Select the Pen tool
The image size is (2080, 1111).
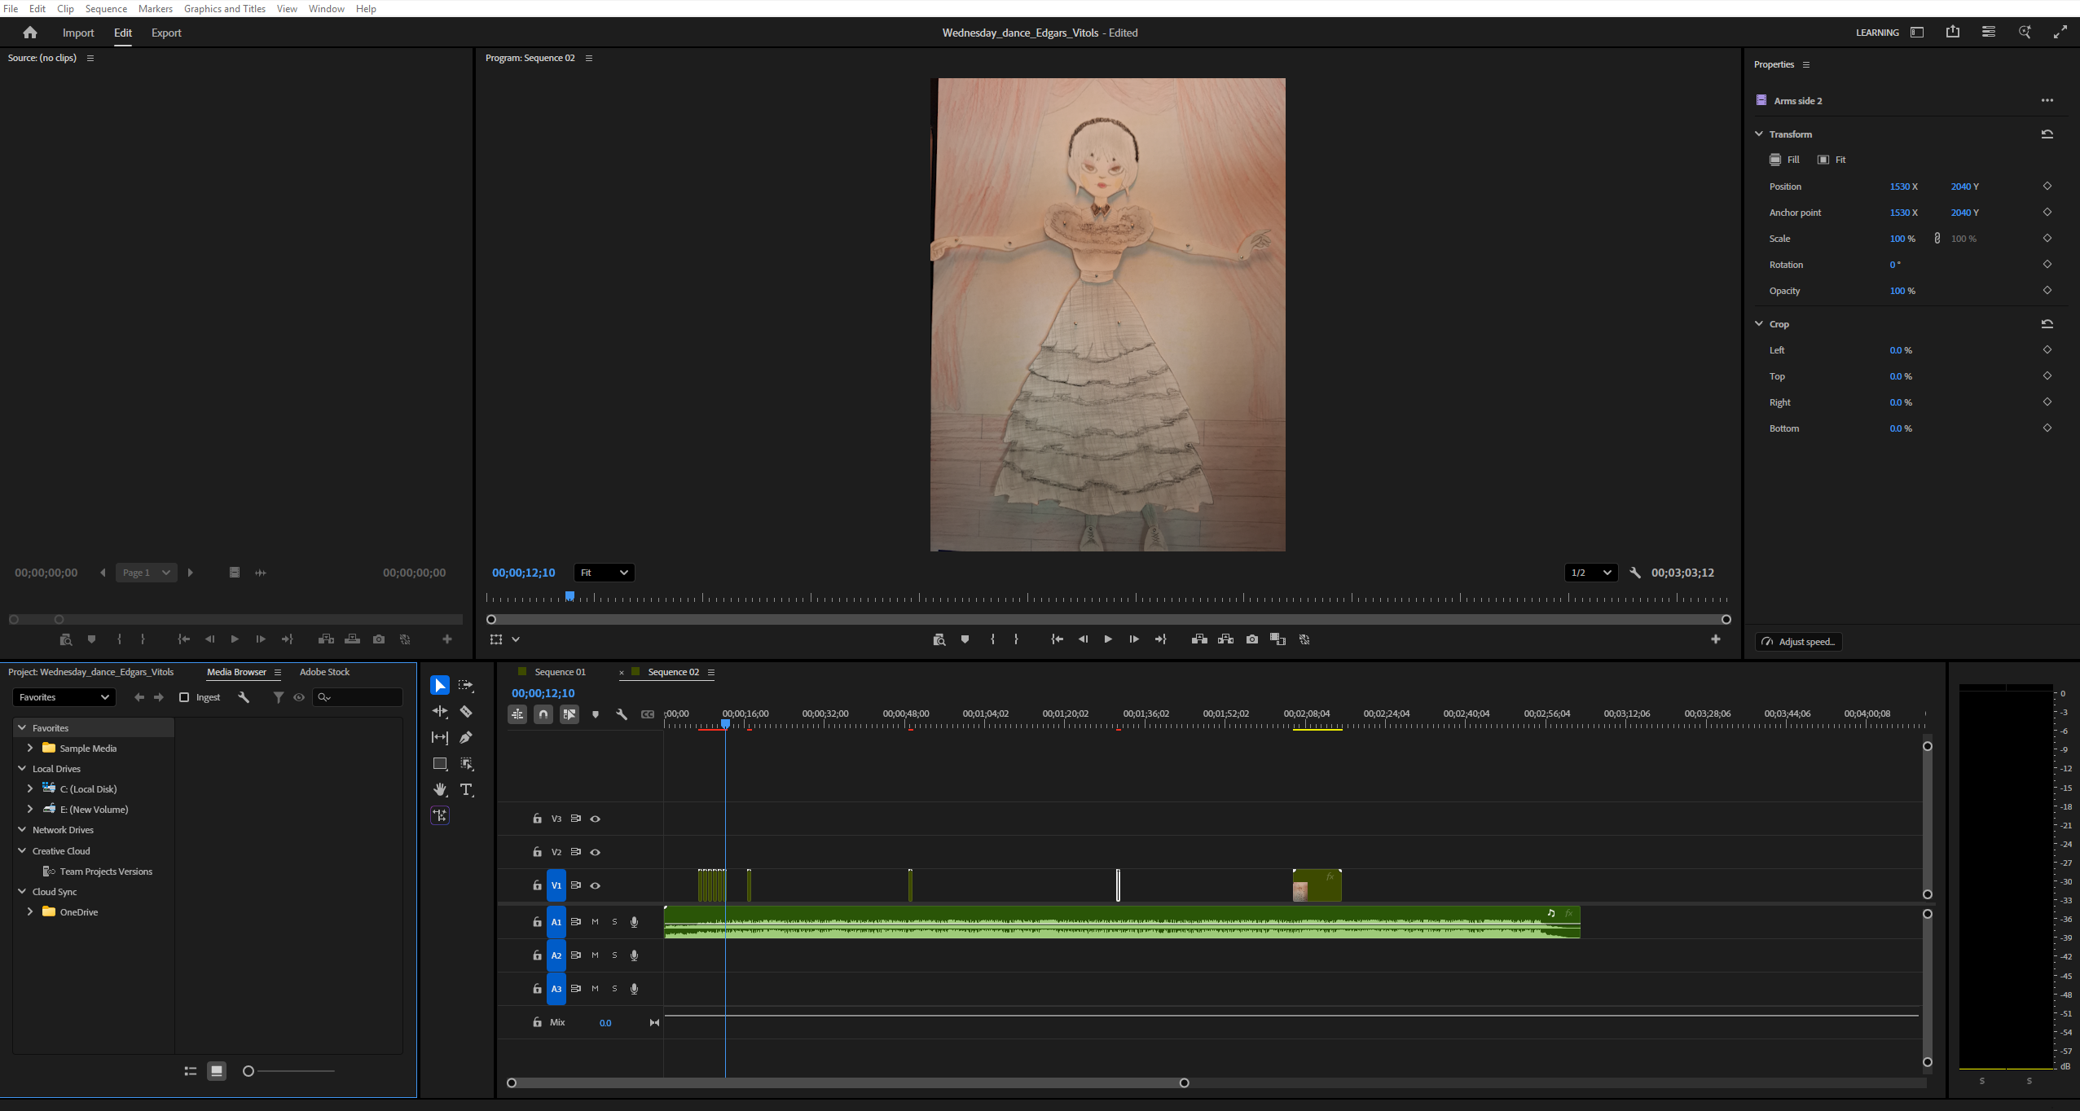466,738
